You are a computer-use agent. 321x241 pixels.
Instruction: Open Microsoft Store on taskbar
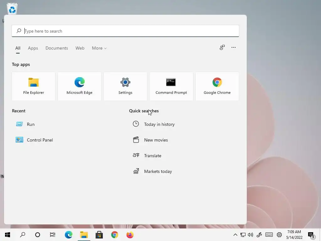99,235
